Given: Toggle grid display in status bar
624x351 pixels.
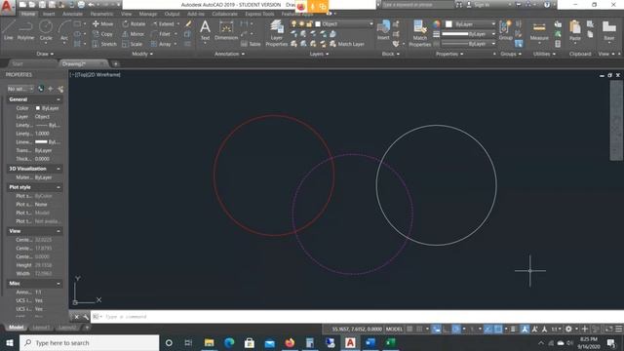Looking at the screenshot, I should (x=409, y=329).
